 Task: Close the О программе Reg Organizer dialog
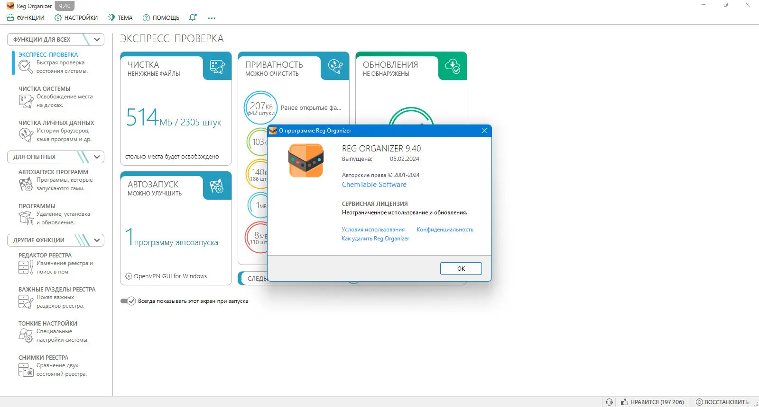tap(484, 131)
